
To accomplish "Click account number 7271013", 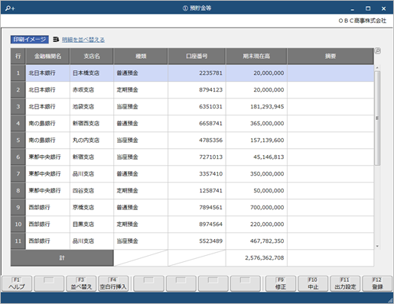I will point(210,157).
